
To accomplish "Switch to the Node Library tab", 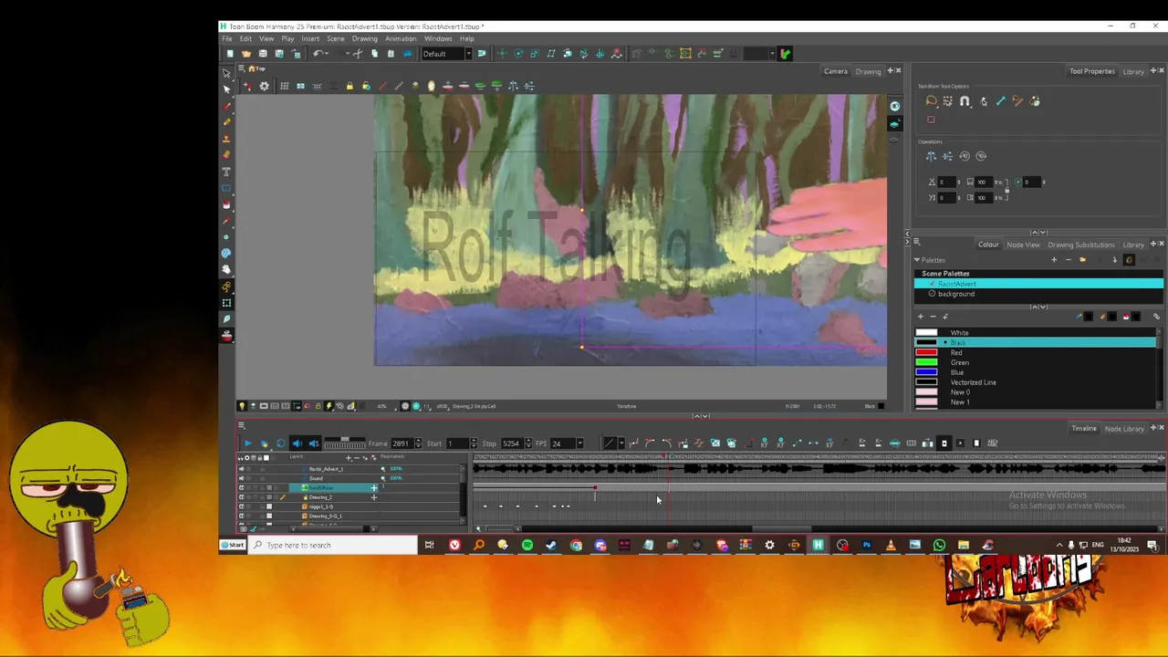I will tap(1124, 429).
